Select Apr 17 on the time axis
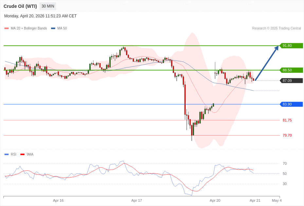 point(136,200)
